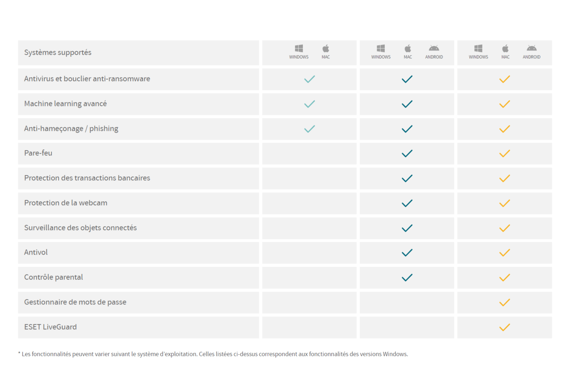Click the Windows icon in the middle plan column

[x=381, y=48]
